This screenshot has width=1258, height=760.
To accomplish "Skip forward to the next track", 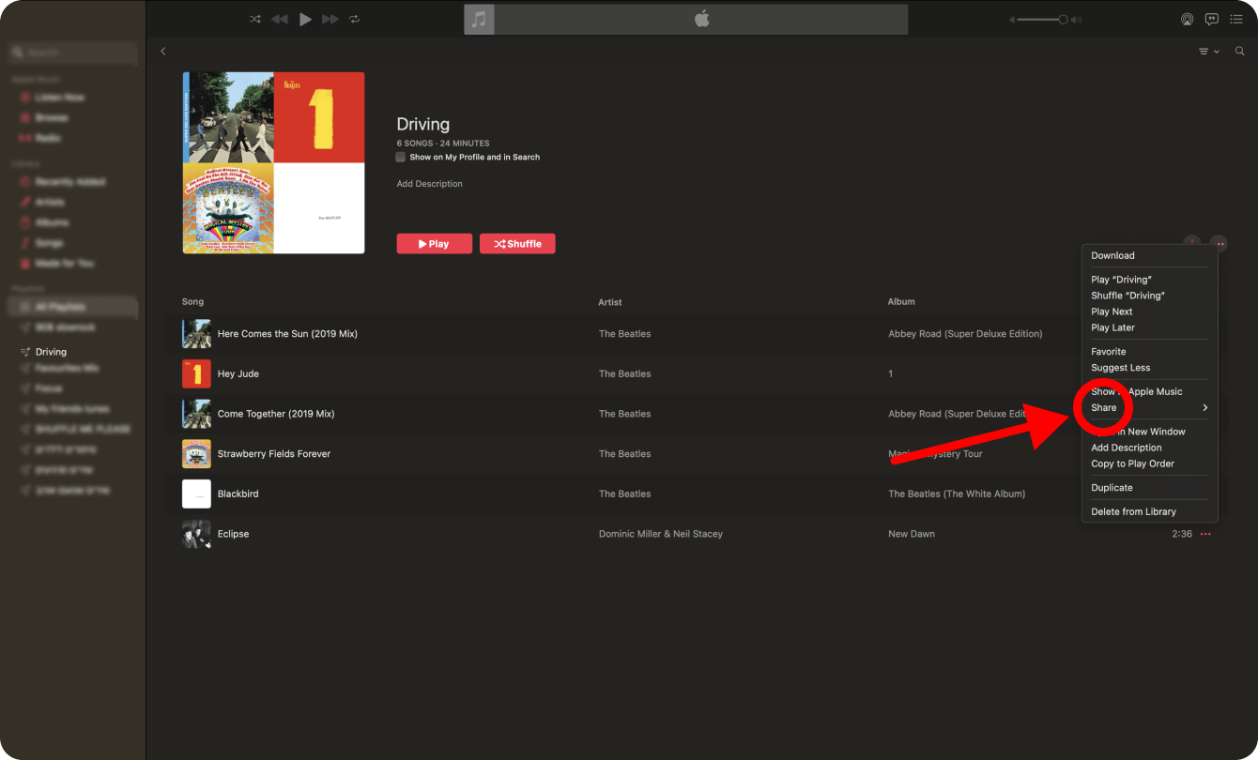I will pos(330,19).
